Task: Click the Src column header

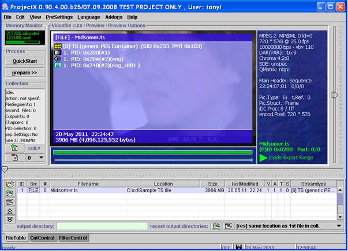Action: coord(33,184)
